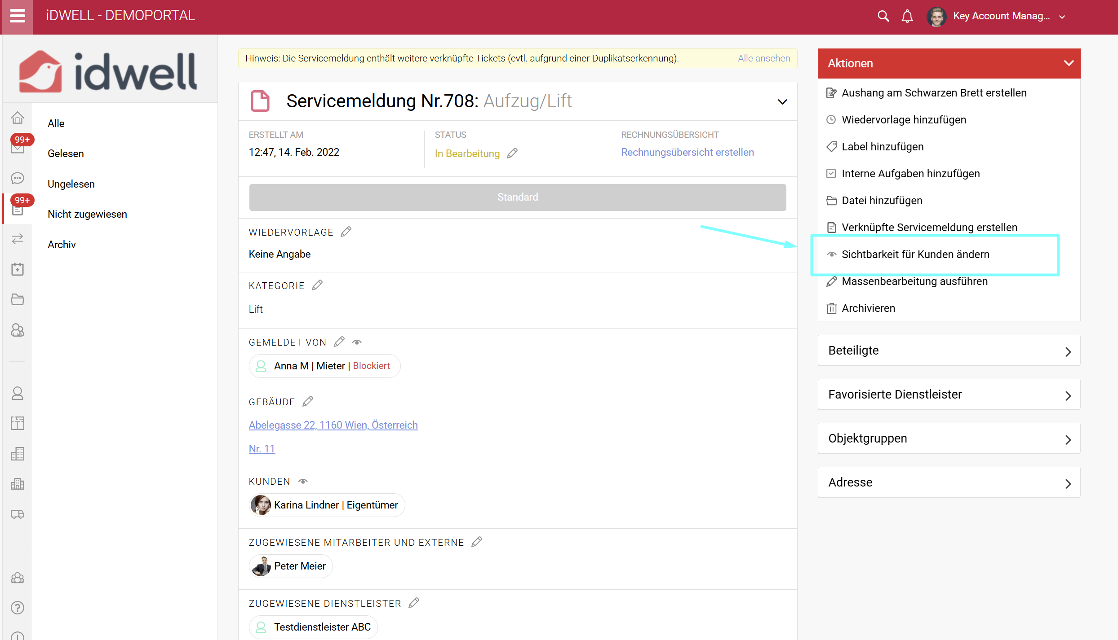
Task: Choose Archivieren from the actions list
Action: click(x=868, y=308)
